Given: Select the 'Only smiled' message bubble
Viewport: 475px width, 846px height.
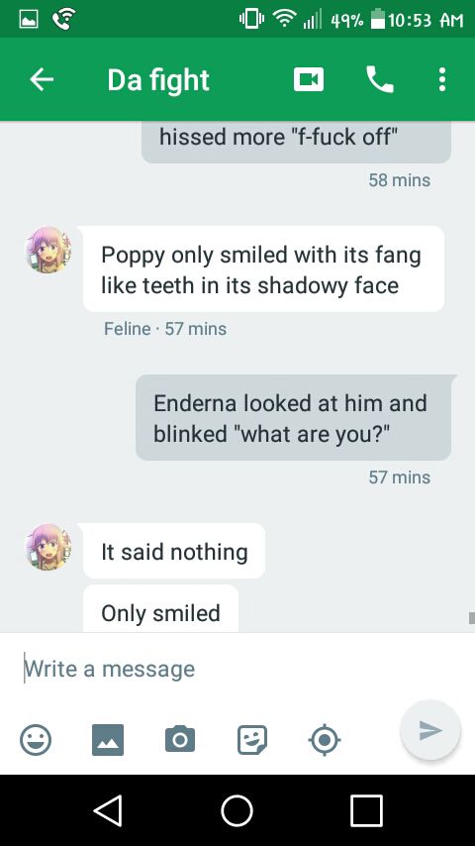Looking at the screenshot, I should click(160, 609).
